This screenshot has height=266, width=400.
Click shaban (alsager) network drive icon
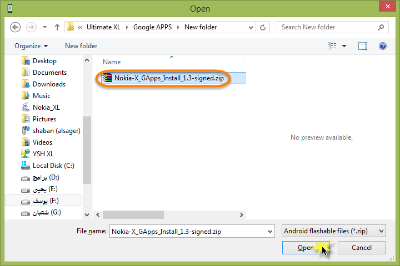[26, 131]
